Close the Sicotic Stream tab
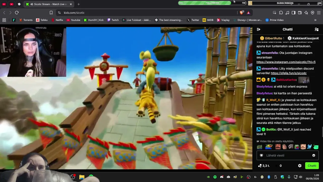 [x=71, y=4]
